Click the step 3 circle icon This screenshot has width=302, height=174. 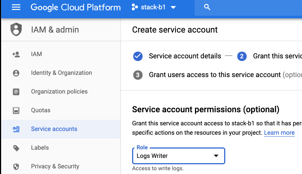click(x=138, y=75)
